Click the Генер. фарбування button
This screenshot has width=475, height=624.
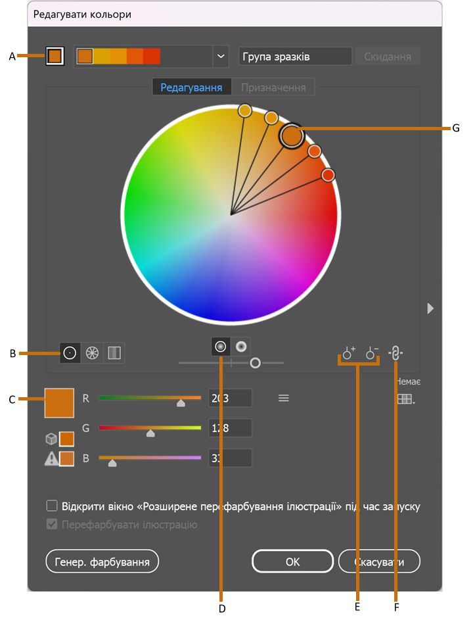pos(102,562)
